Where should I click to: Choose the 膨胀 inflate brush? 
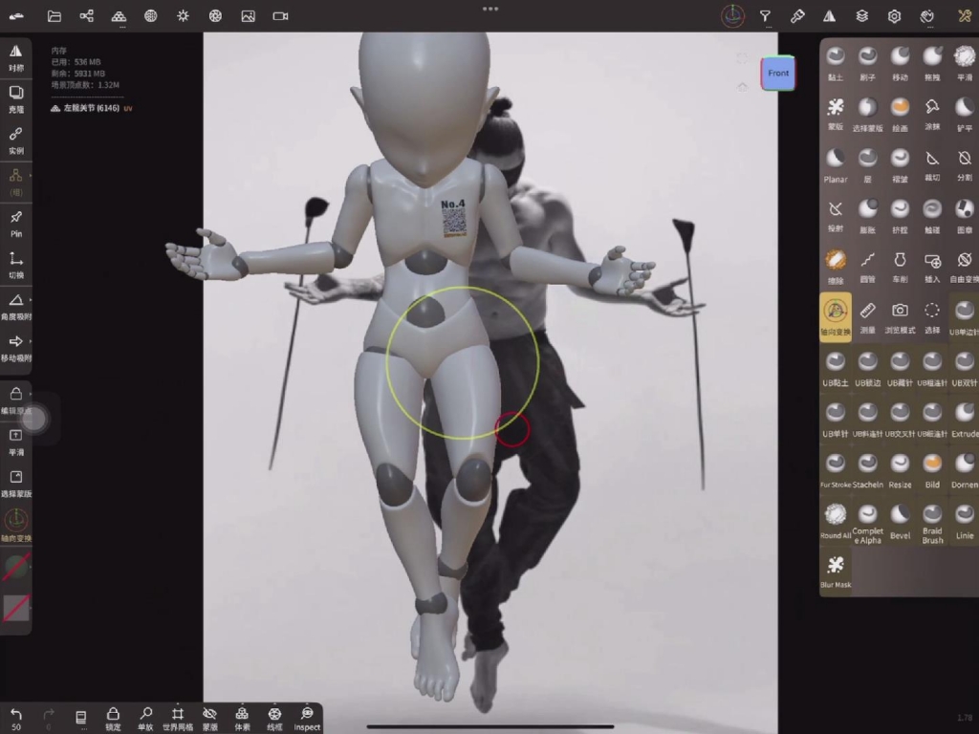868,216
